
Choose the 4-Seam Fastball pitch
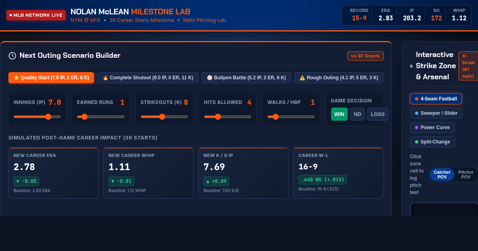point(436,99)
